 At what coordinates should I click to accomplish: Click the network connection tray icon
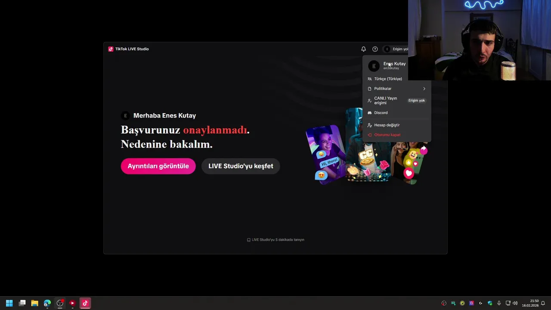coord(508,303)
